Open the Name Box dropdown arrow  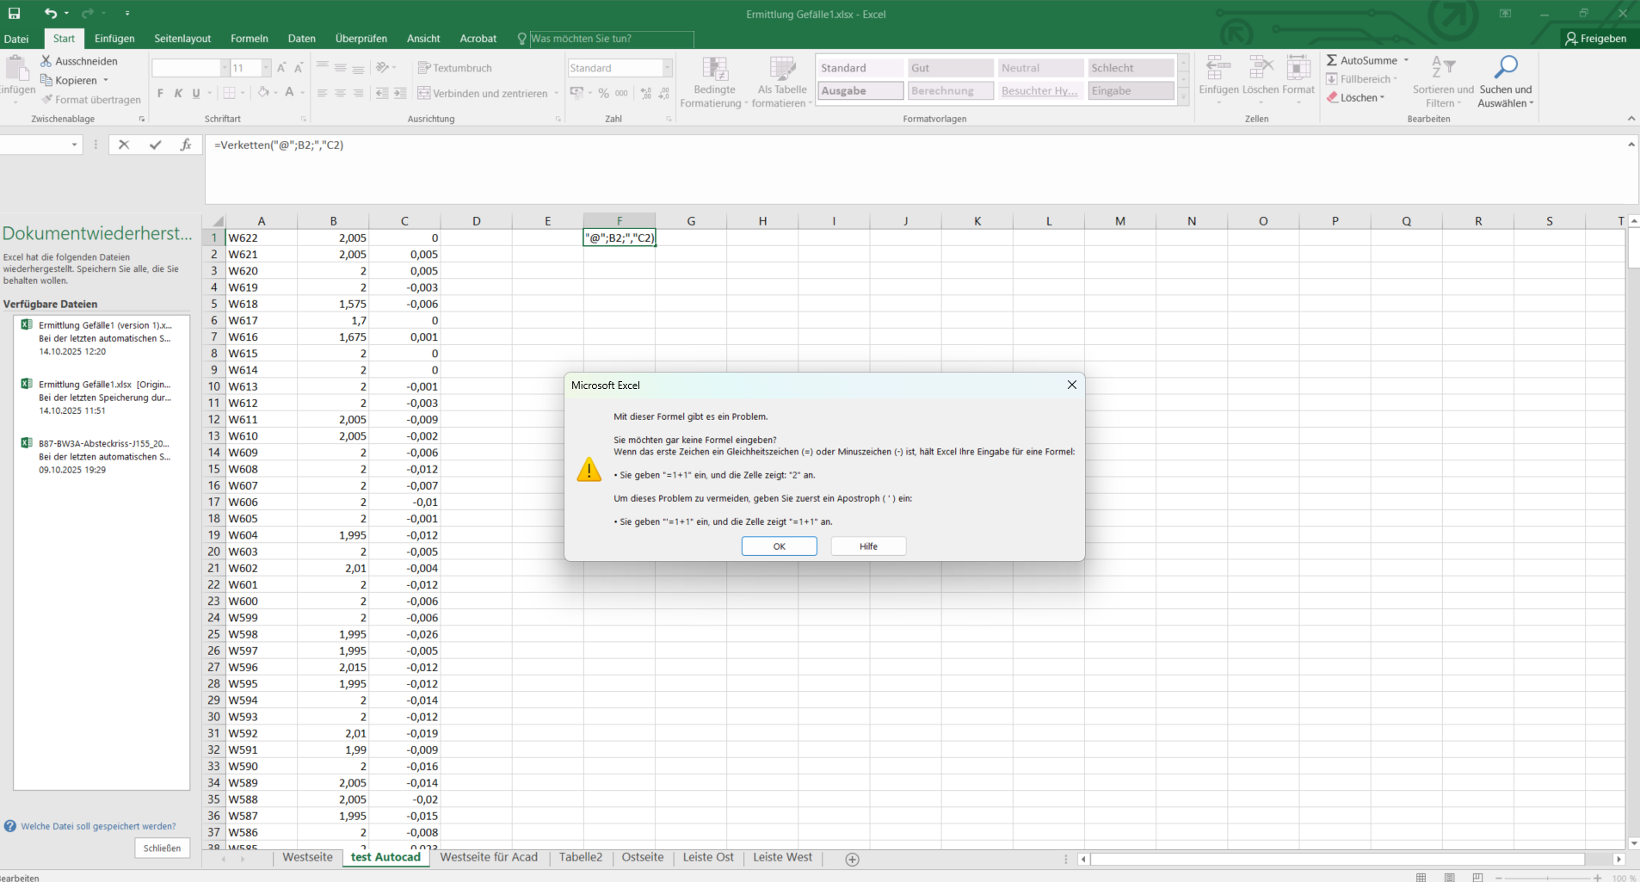[x=75, y=145]
